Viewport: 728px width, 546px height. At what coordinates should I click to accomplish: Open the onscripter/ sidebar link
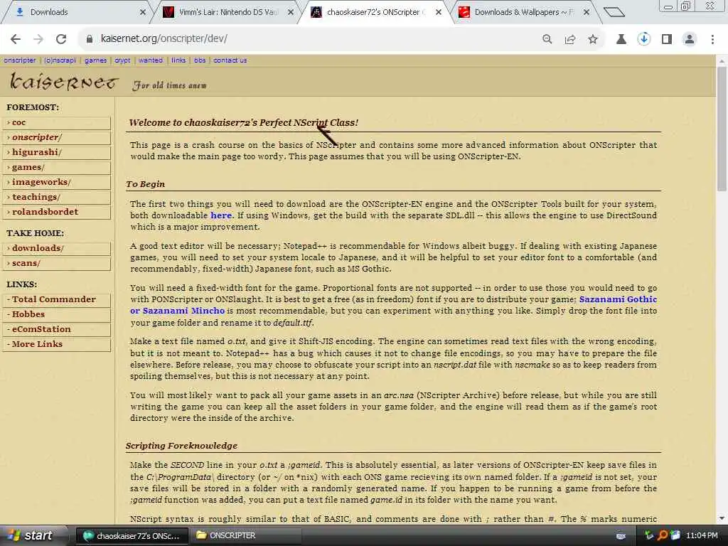point(57,137)
